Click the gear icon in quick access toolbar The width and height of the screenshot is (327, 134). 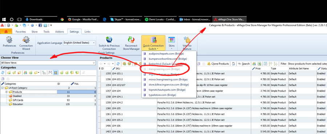[x=9, y=25]
